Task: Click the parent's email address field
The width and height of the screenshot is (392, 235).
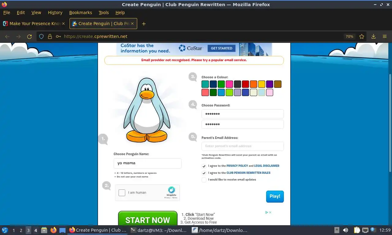Action: point(243,146)
